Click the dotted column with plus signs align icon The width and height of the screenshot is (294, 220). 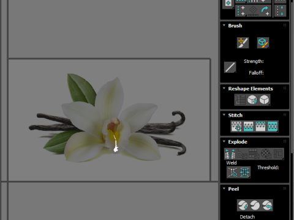click(x=241, y=10)
